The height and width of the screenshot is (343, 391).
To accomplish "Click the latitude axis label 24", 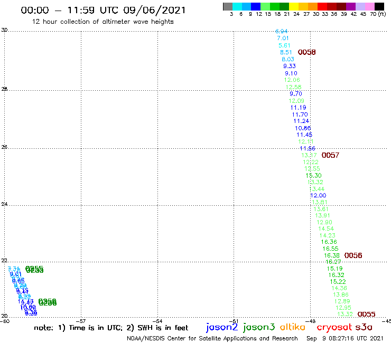I will coord(4,204).
